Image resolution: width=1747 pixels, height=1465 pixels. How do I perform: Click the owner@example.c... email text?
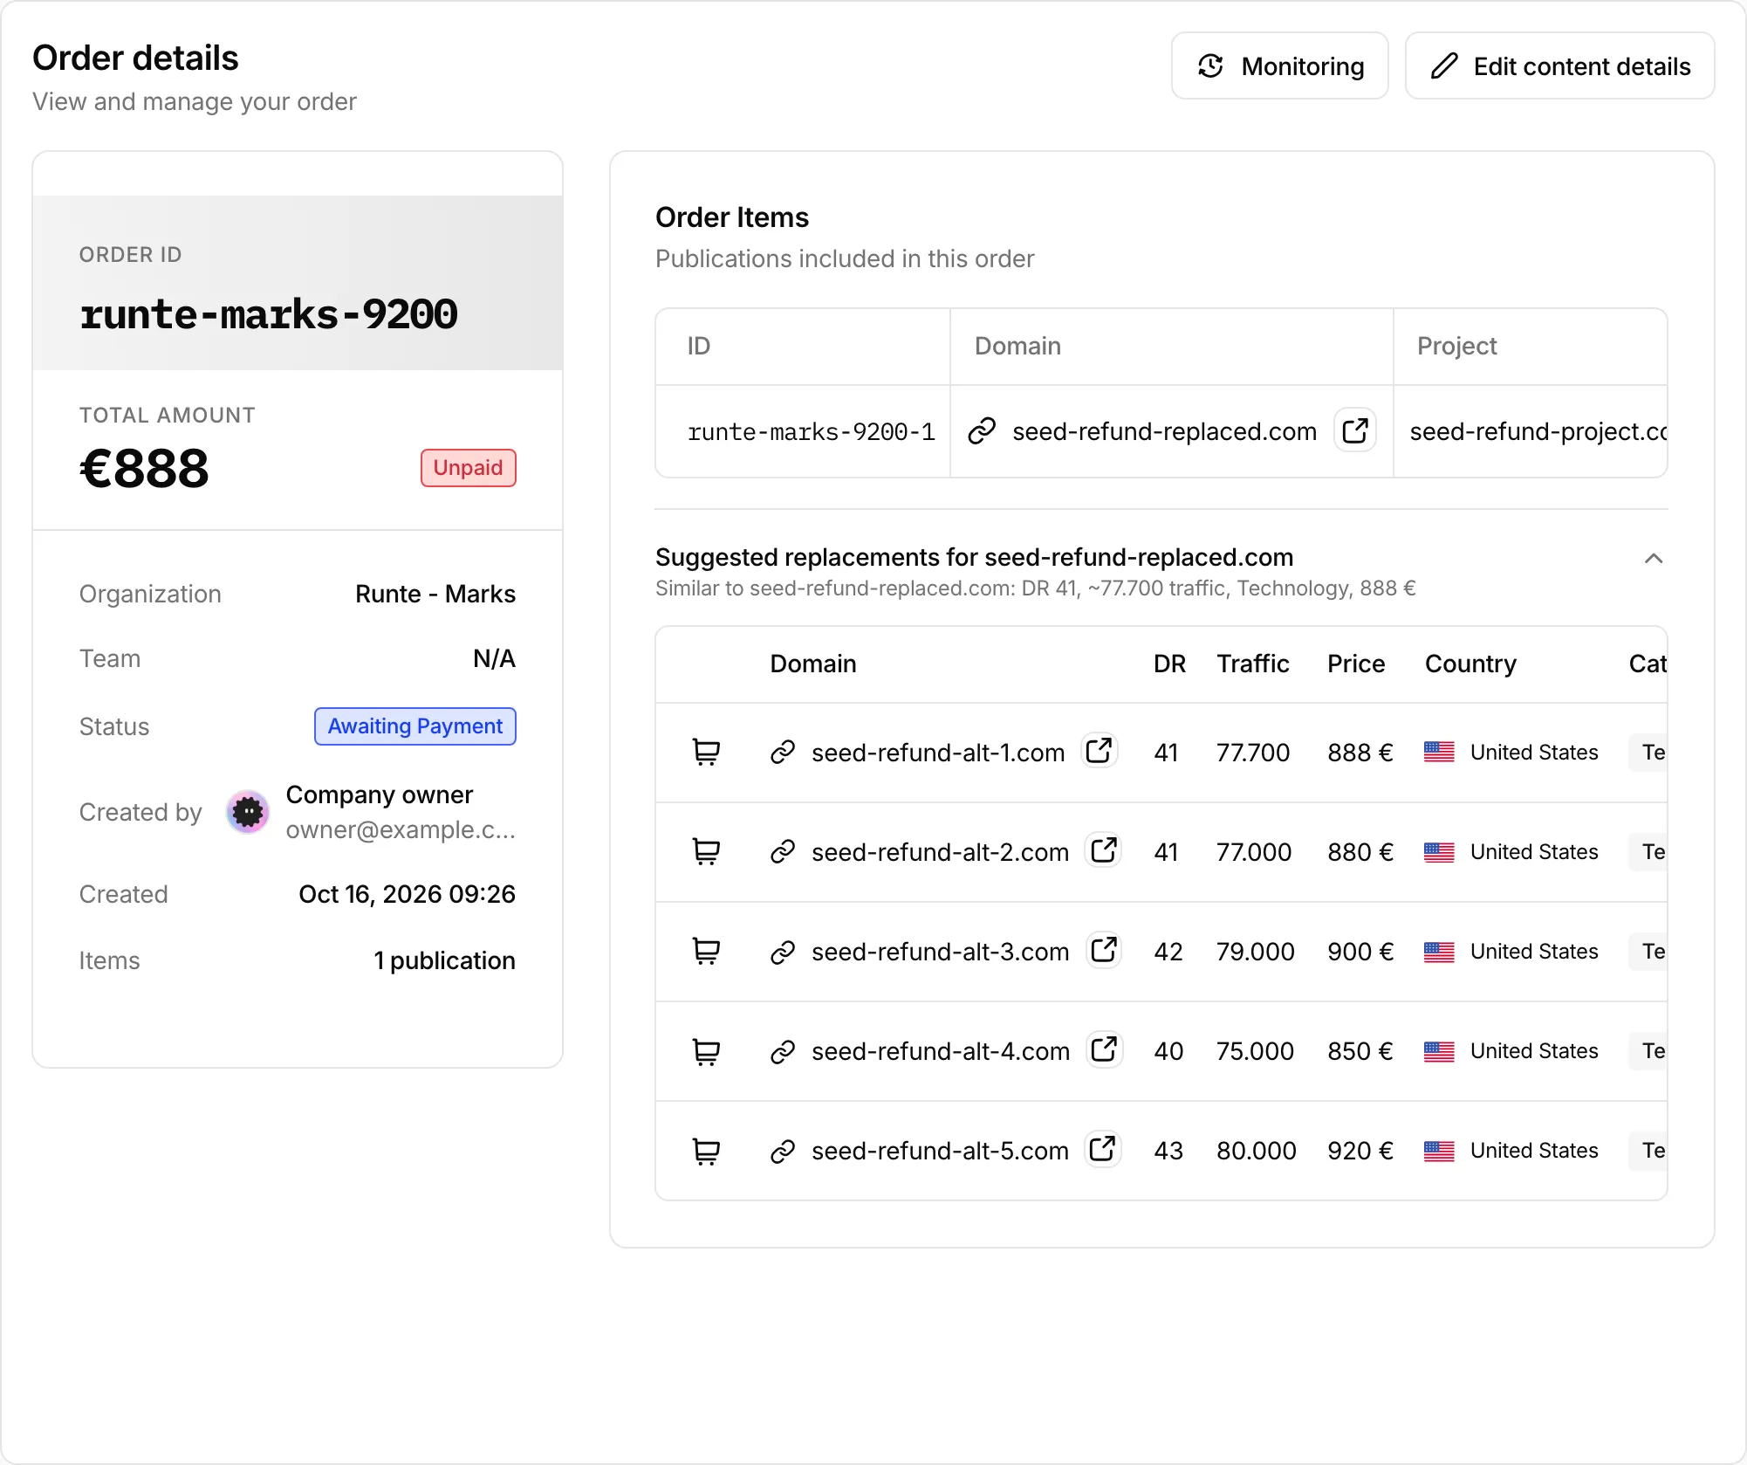tap(401, 829)
